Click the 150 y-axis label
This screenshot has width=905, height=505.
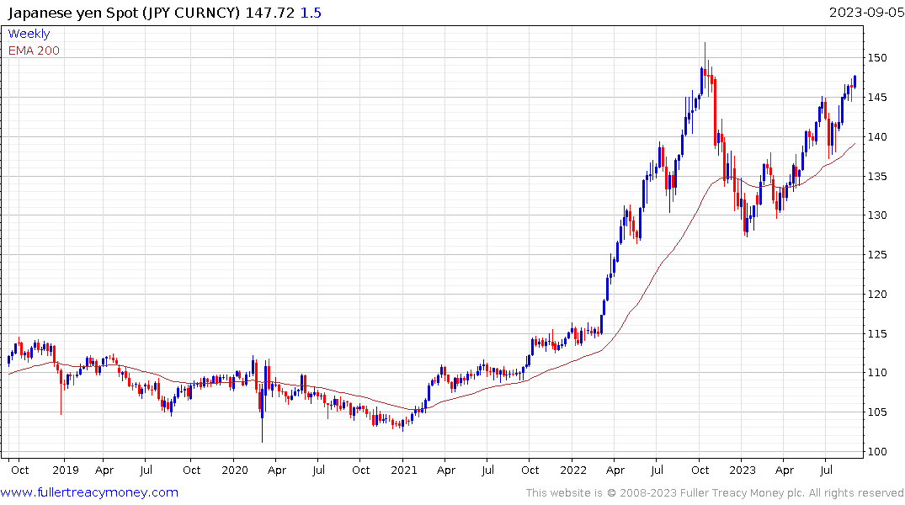click(x=877, y=58)
